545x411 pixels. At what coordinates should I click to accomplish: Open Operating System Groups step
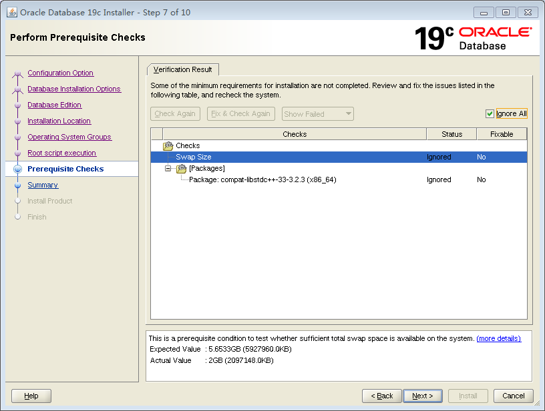(69, 137)
